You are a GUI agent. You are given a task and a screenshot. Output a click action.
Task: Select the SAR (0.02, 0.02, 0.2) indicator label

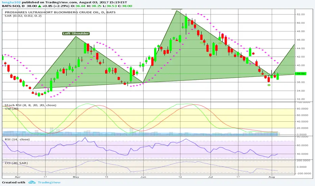[x=23, y=16]
